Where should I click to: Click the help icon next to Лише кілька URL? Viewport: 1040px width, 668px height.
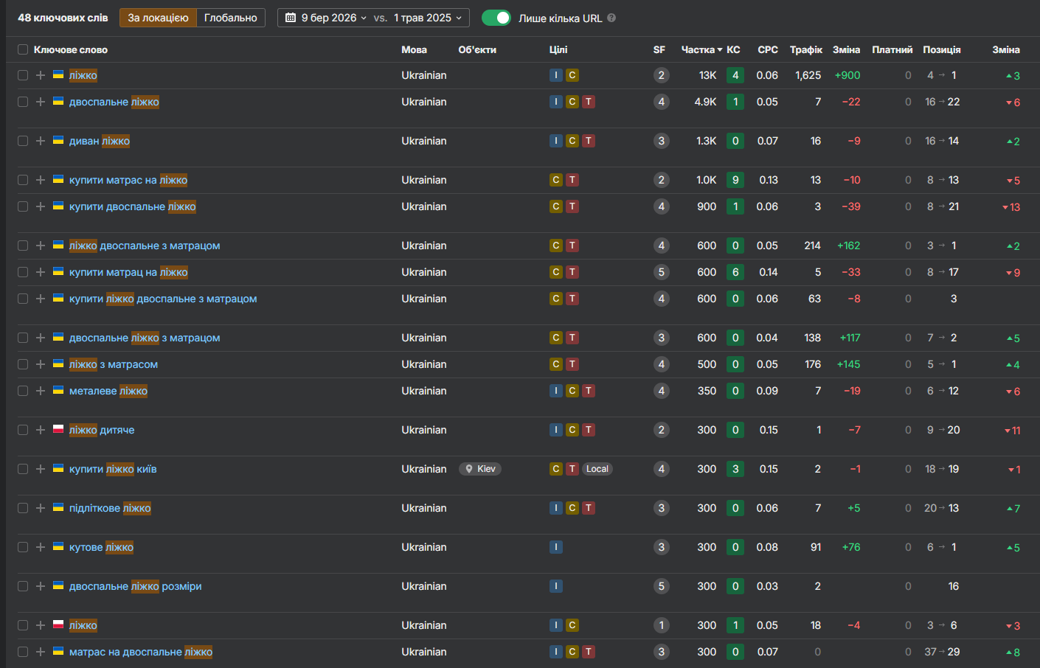(611, 18)
